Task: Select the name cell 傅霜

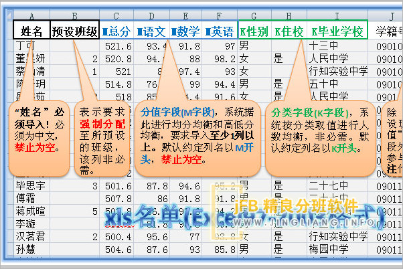Action: pyautogui.click(x=31, y=198)
